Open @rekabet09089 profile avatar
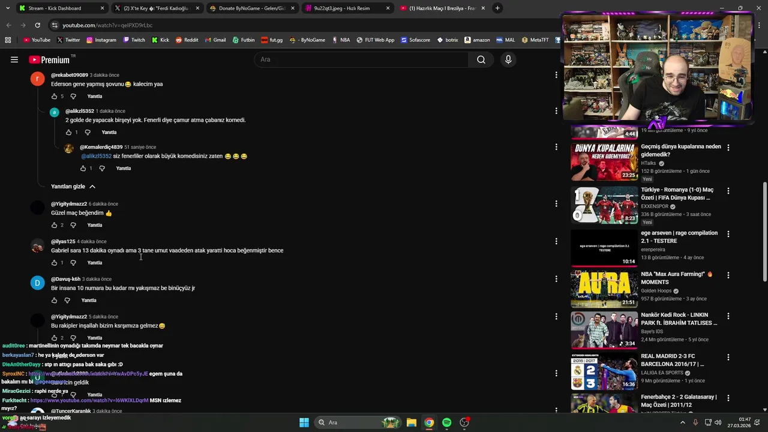Image resolution: width=768 pixels, height=432 pixels. [x=38, y=79]
